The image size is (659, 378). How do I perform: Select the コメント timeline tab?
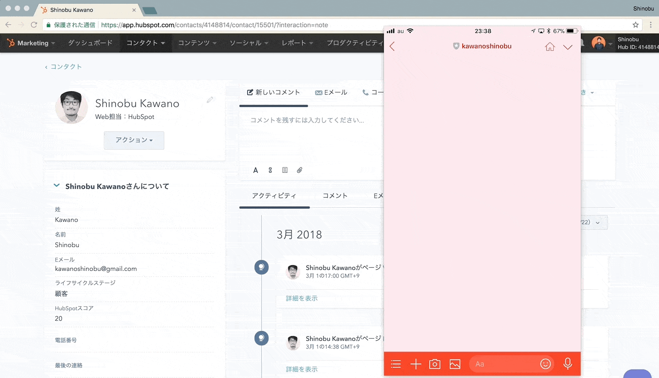[x=335, y=196]
